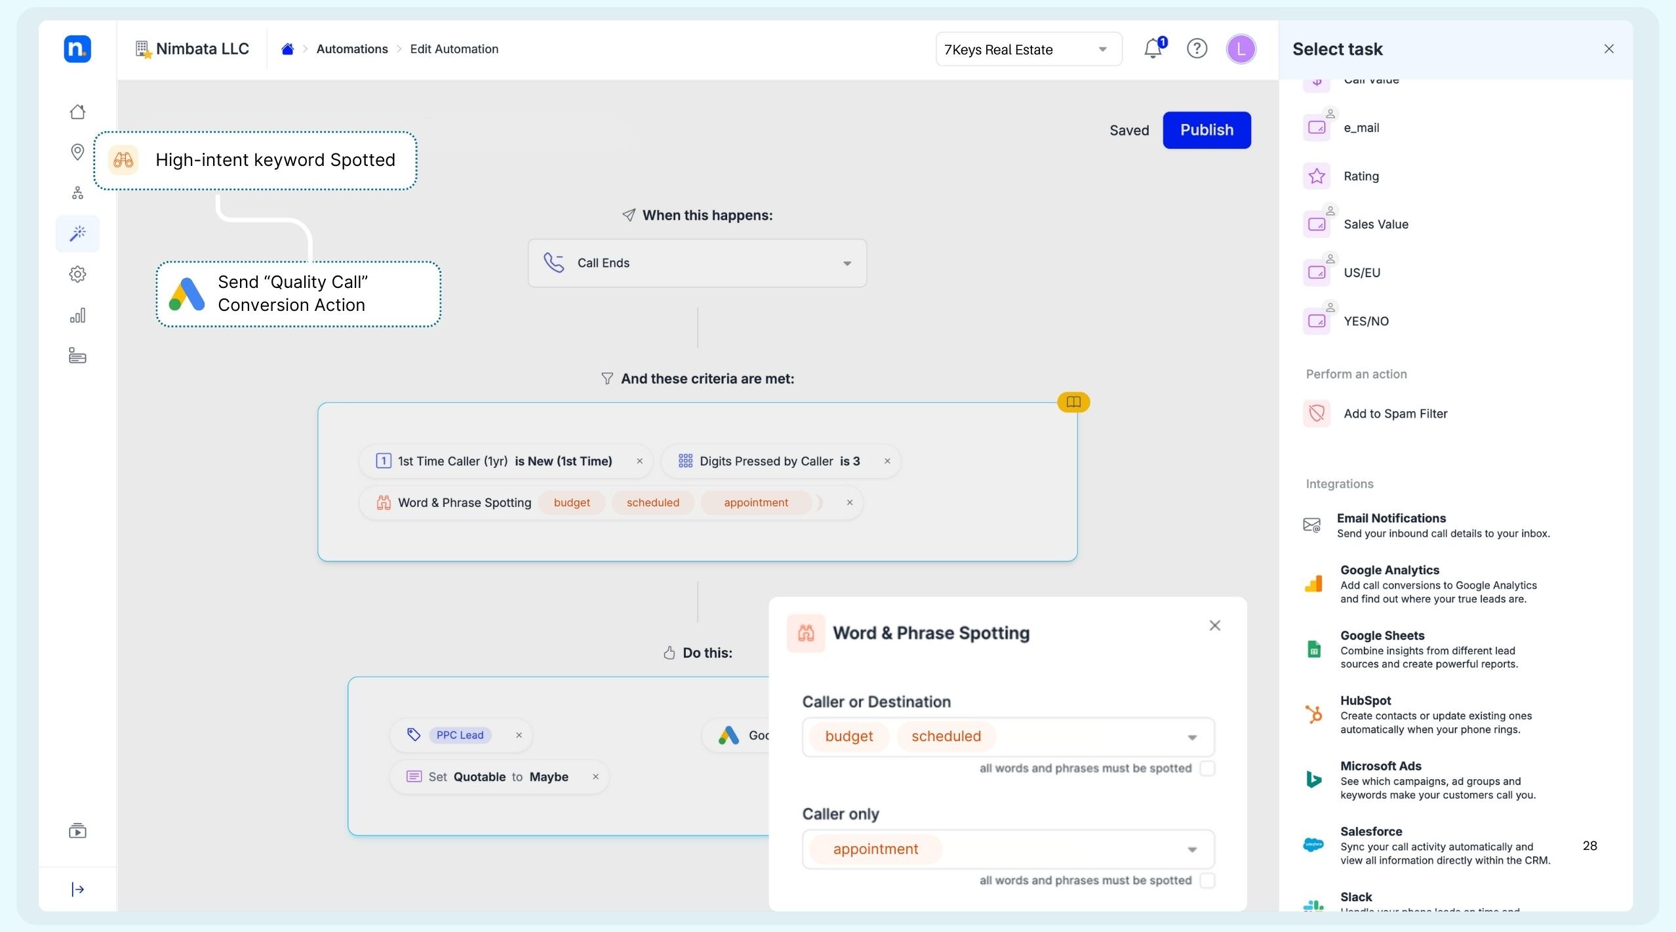The width and height of the screenshot is (1676, 932).
Task: Click the home breadcrumb icon
Action: click(287, 49)
